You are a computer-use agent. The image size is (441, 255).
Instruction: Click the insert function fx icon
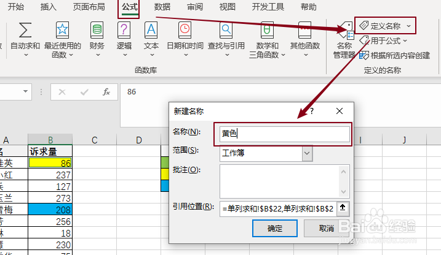point(106,91)
